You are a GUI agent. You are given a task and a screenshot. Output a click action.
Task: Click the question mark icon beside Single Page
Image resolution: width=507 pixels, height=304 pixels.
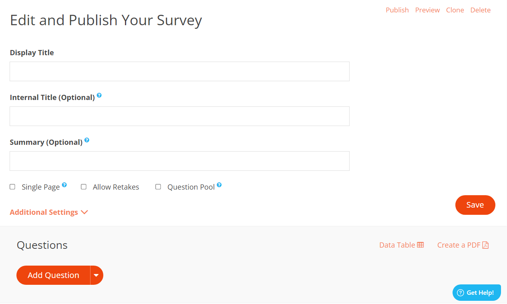pyautogui.click(x=64, y=184)
